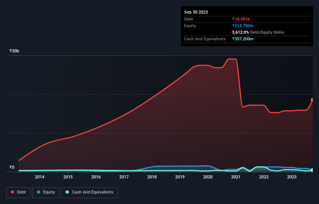The image size is (319, 204).
Task: Click the 2018 x-axis label
Action: pos(152,177)
